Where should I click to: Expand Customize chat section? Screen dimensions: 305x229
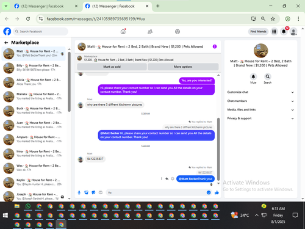click(x=260, y=92)
